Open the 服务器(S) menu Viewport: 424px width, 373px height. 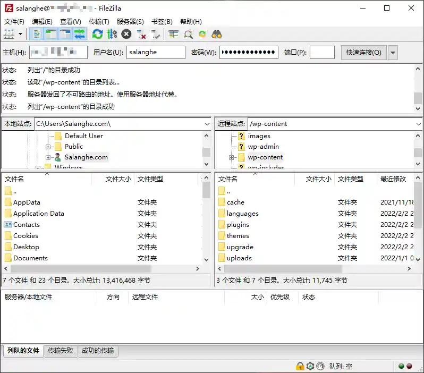pyautogui.click(x=130, y=22)
